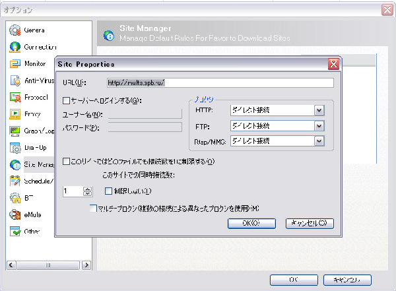Check the multi-proxy option checkbox
The height and width of the screenshot is (291, 396).
click(x=93, y=209)
